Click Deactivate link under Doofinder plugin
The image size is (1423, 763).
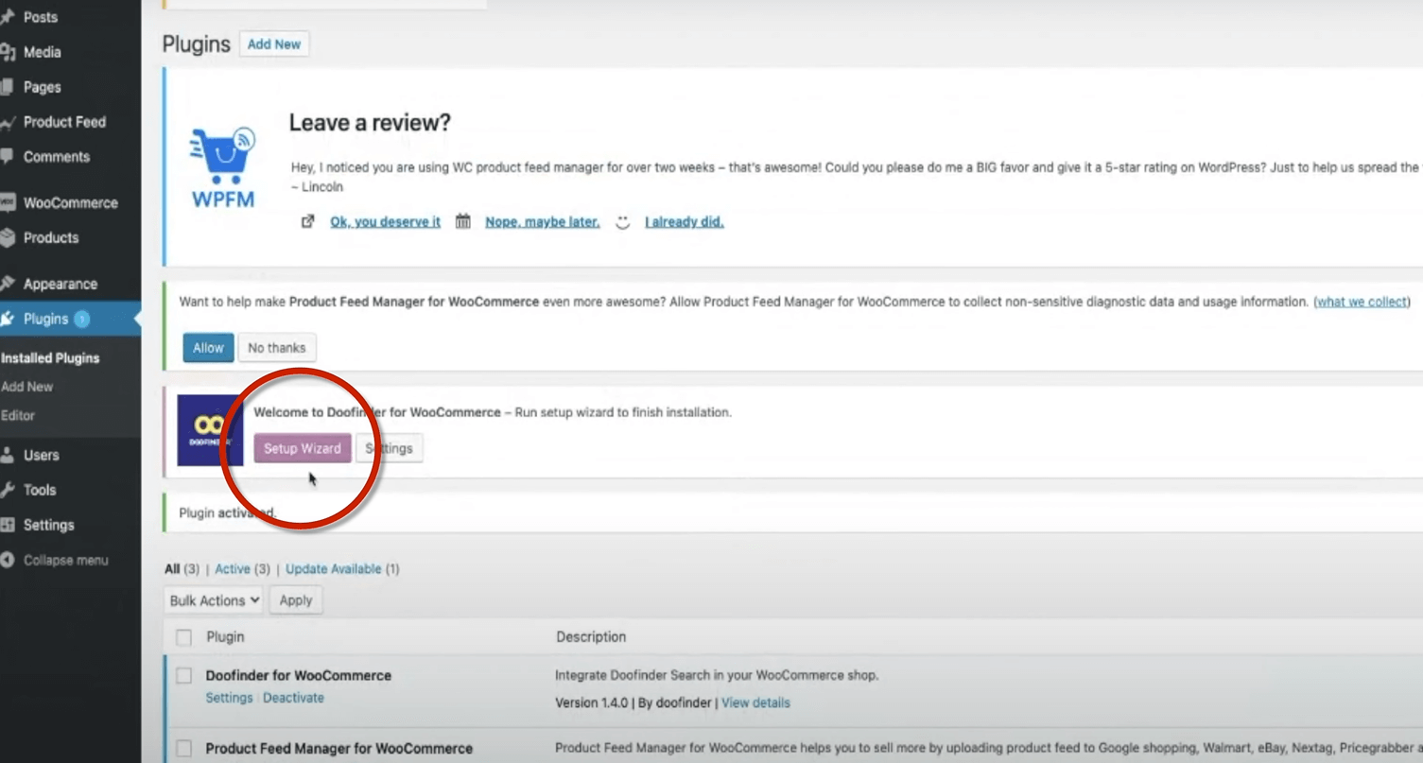coord(293,698)
